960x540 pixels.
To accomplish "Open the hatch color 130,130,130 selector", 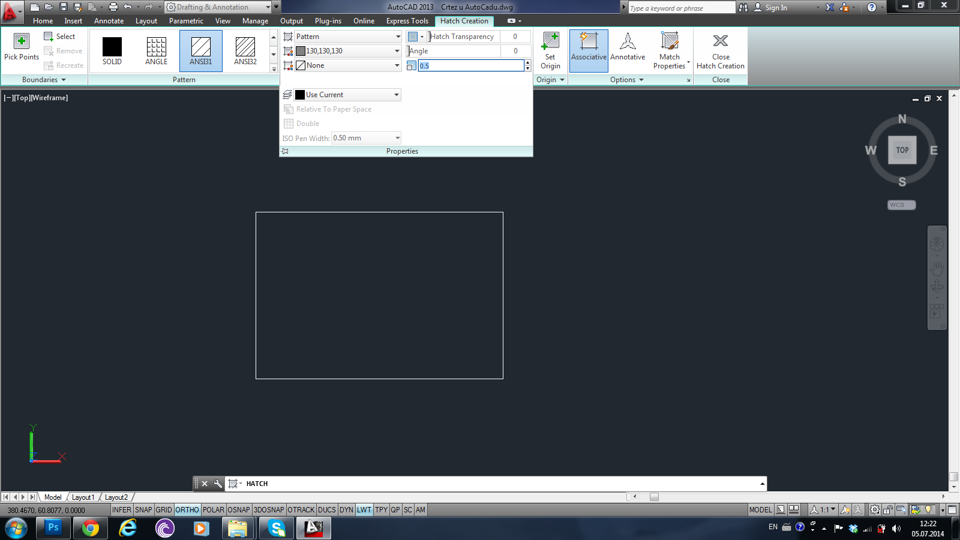I will coord(347,51).
